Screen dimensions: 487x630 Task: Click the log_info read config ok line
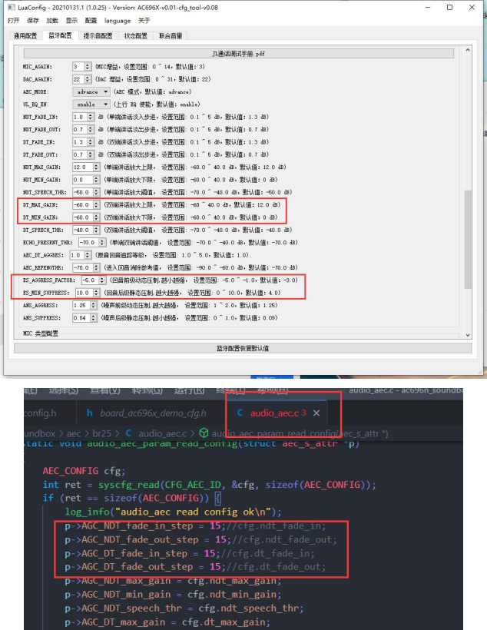click(173, 512)
